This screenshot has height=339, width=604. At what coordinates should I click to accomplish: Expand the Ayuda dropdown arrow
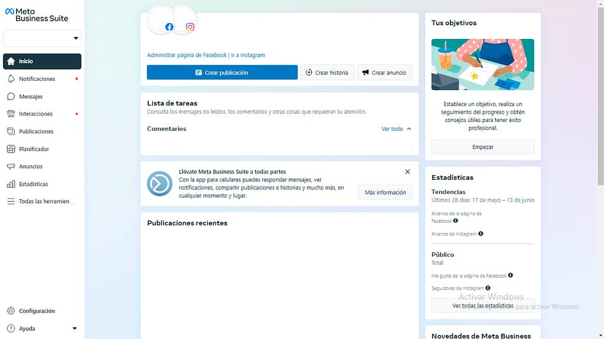[x=75, y=328]
